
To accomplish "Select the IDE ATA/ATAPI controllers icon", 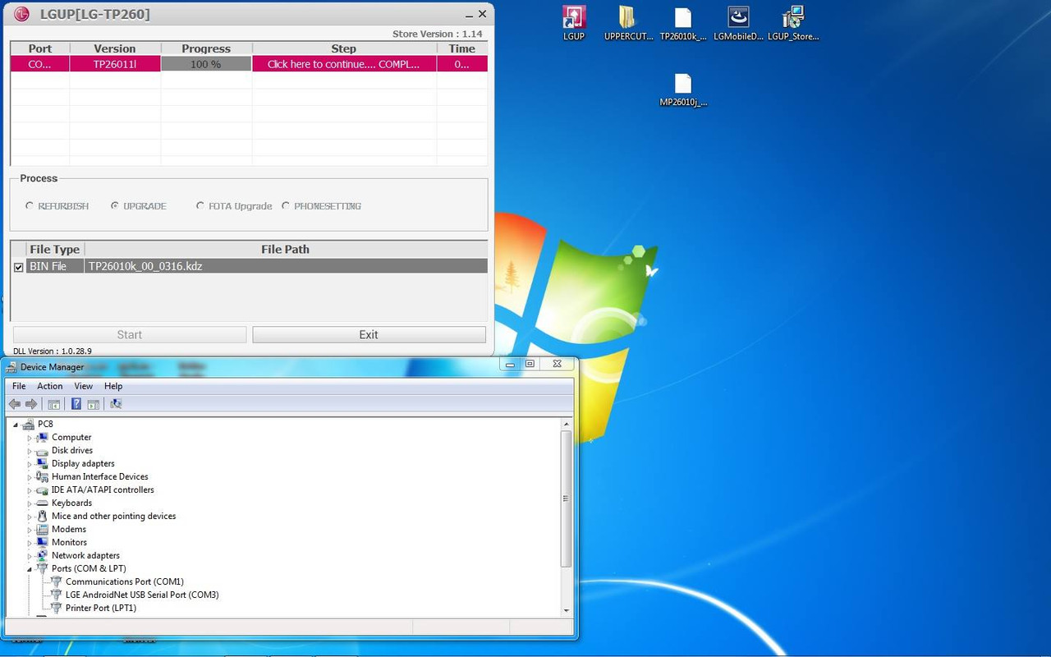I will pos(43,489).
